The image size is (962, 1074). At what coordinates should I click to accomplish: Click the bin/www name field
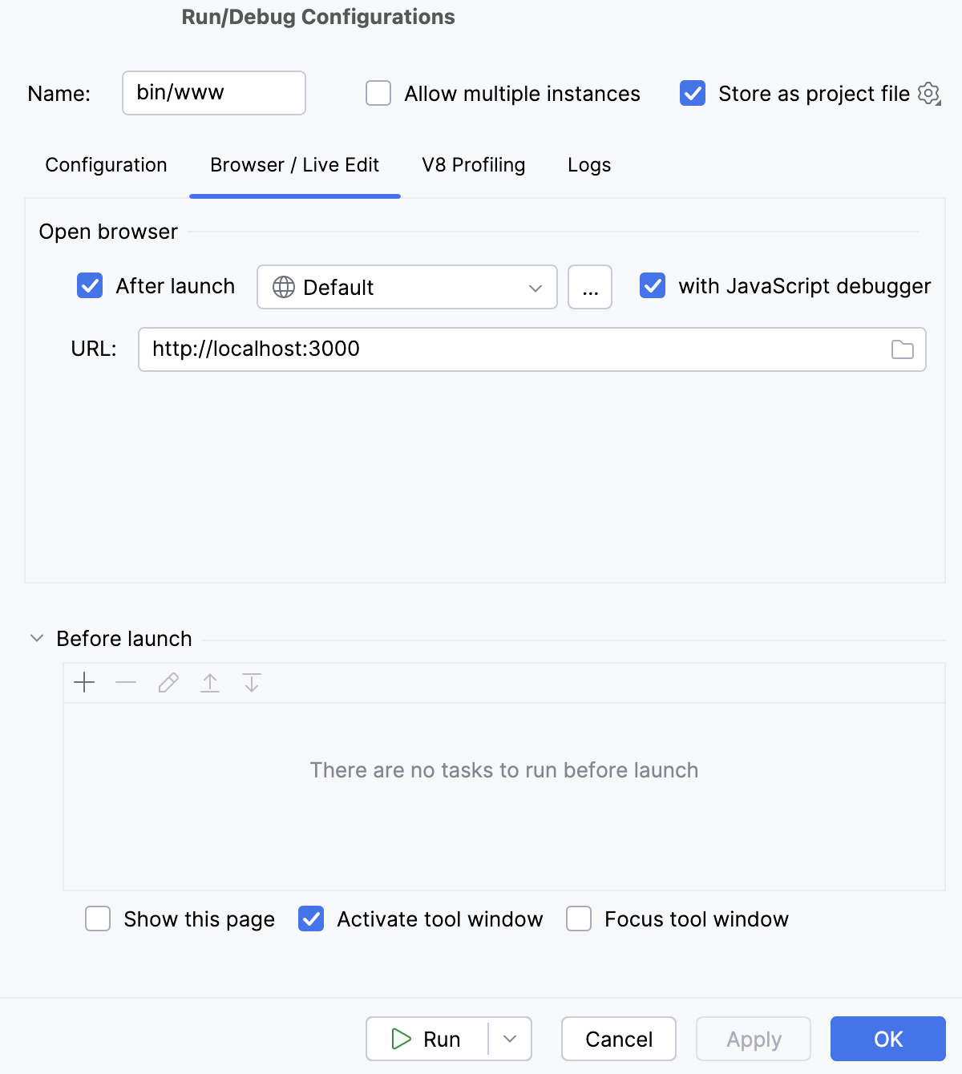(213, 93)
